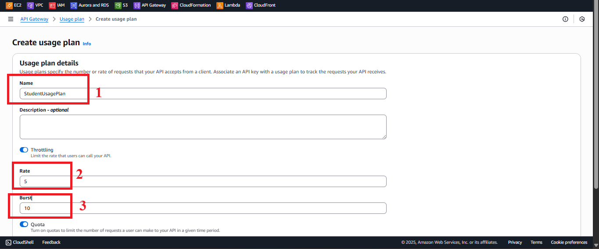Click the Burst input field

(x=203, y=208)
